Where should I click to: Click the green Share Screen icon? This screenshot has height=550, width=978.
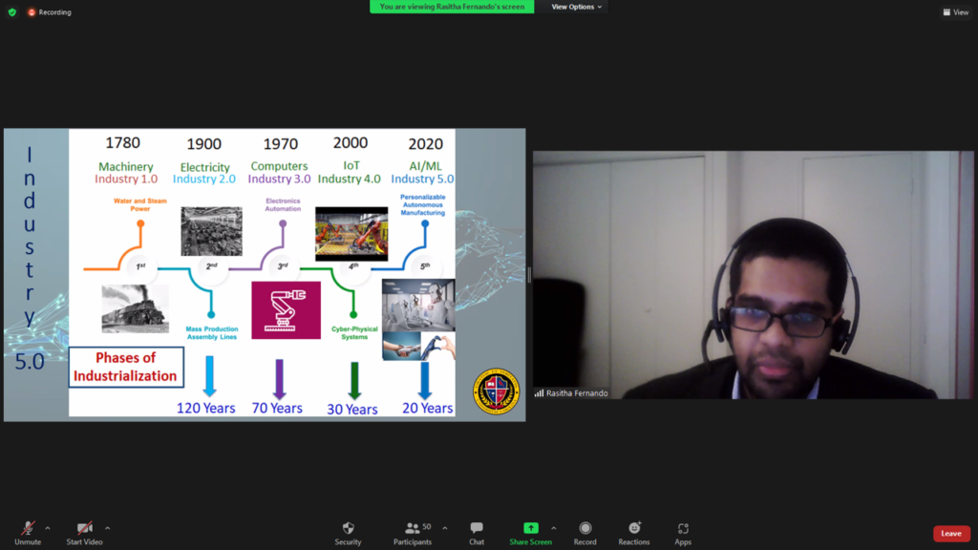[x=530, y=529]
